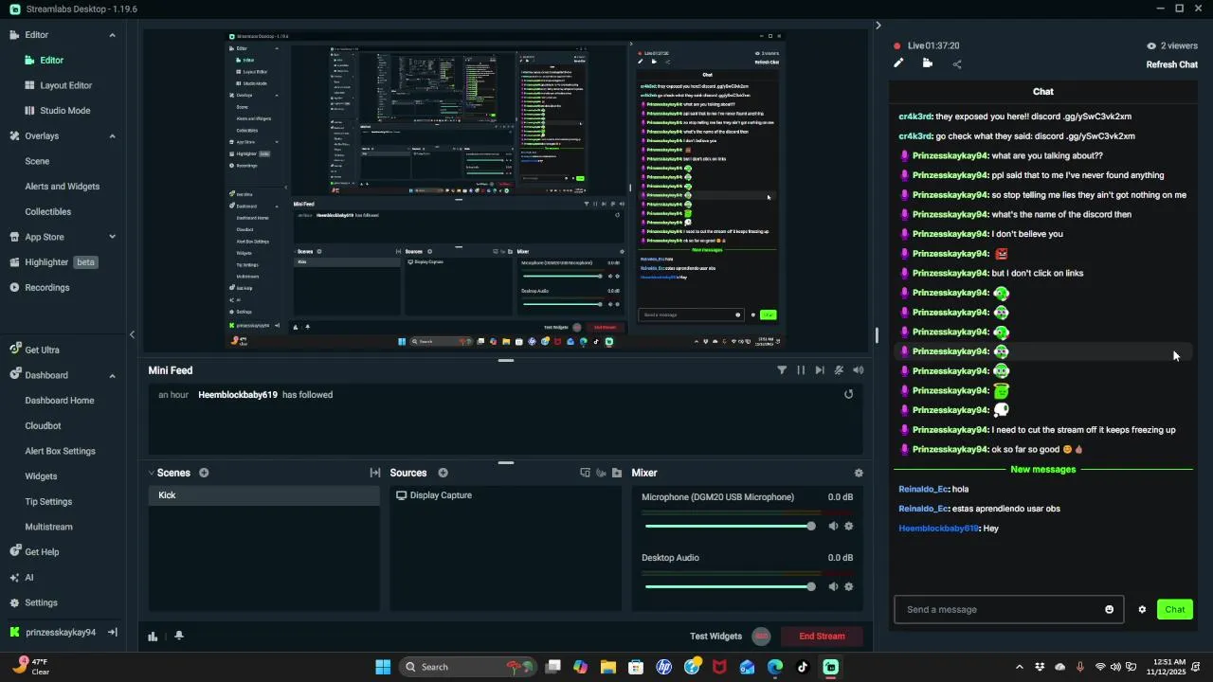Skip the current Mini Feed alert
This screenshot has width=1213, height=682.
coord(820,370)
